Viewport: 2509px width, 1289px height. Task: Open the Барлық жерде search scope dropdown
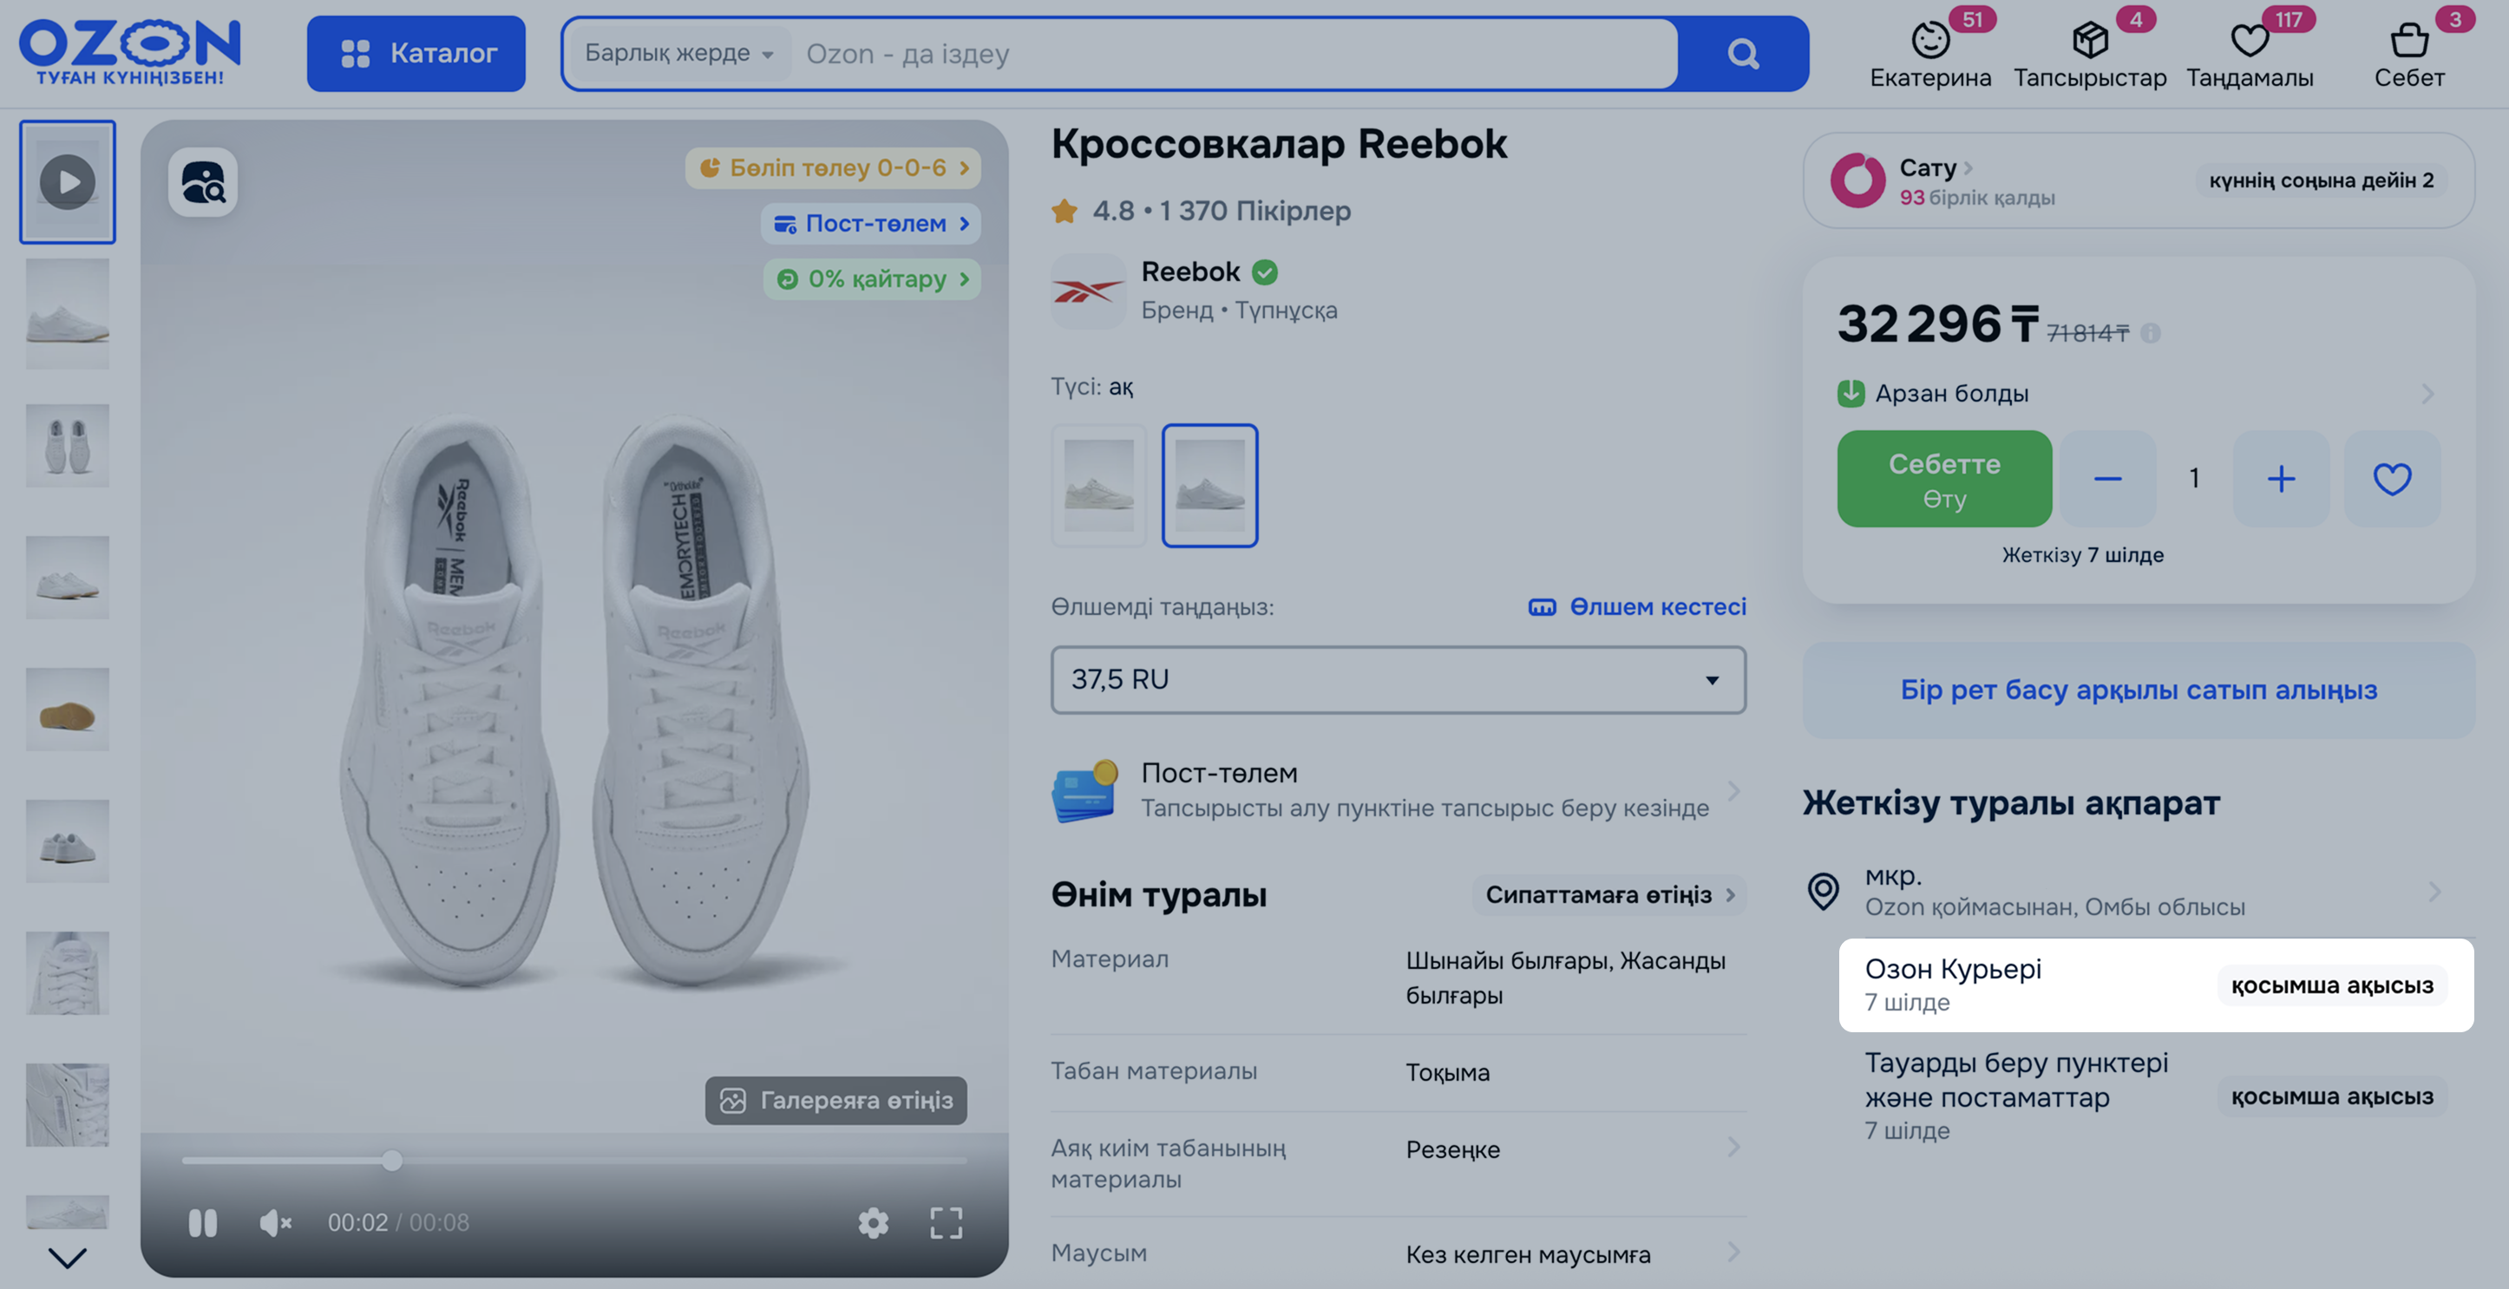click(x=679, y=54)
